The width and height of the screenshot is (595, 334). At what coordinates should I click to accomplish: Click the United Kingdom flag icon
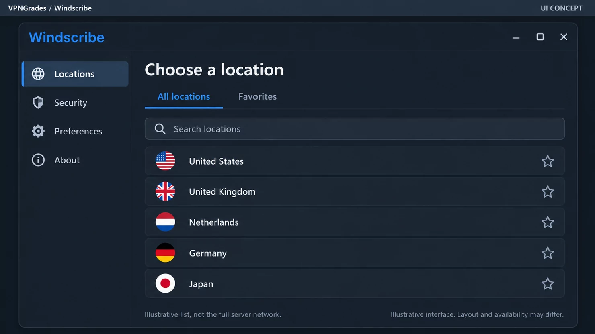(165, 191)
